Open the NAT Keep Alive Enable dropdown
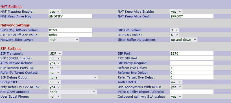The image size is (231, 103). click(x=176, y=12)
